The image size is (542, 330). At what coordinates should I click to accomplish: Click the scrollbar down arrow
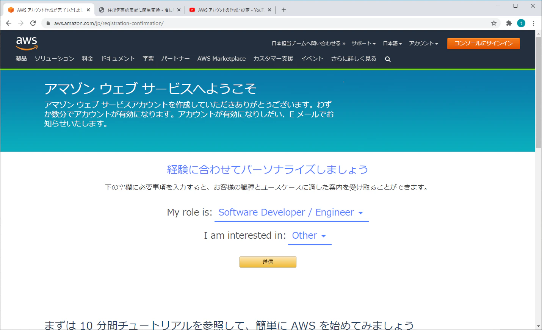(538, 326)
